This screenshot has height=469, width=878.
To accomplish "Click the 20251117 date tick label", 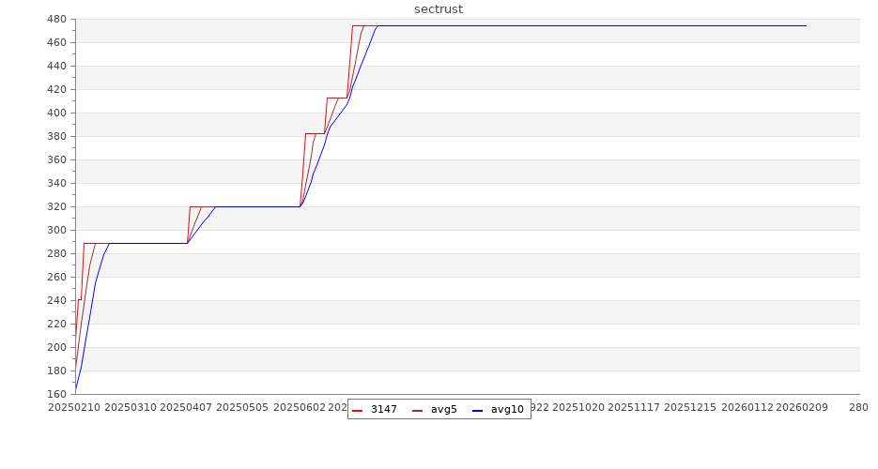I will [x=634, y=408].
